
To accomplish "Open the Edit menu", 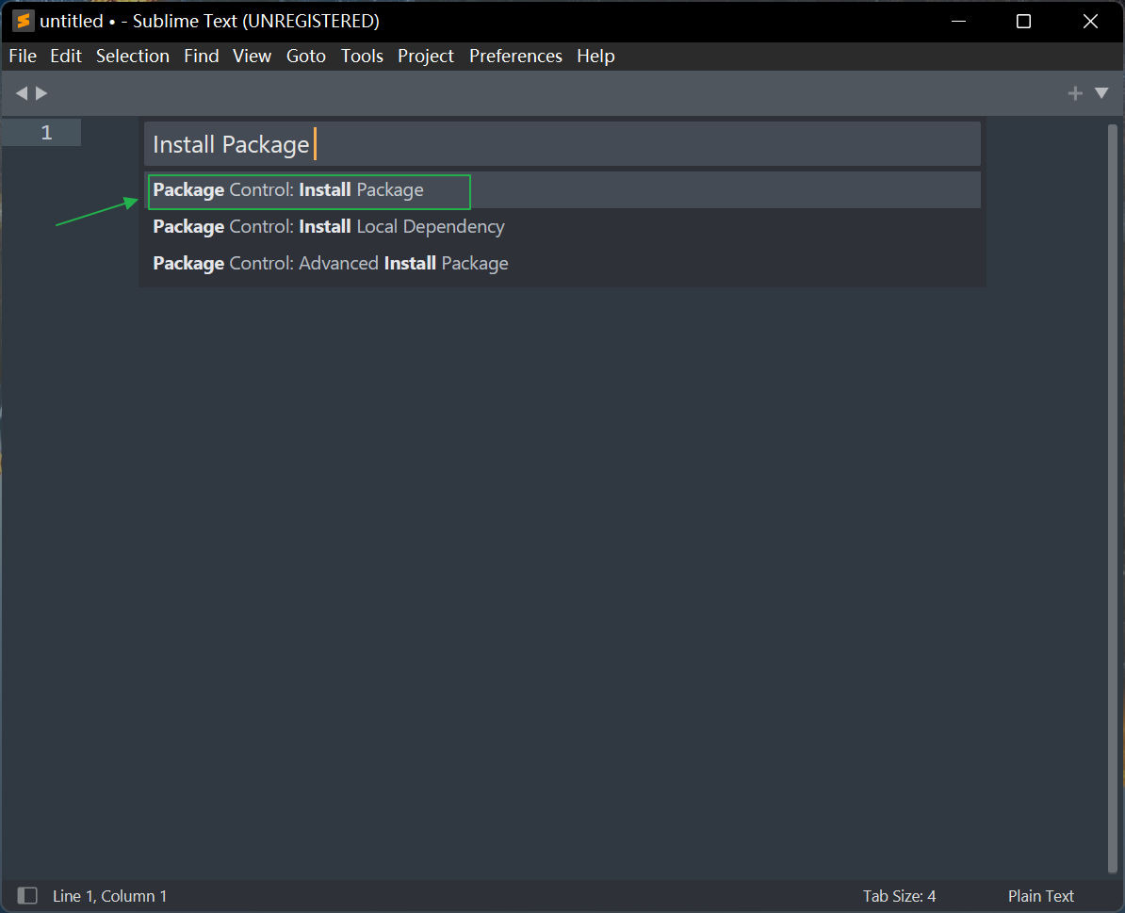I will coord(66,56).
